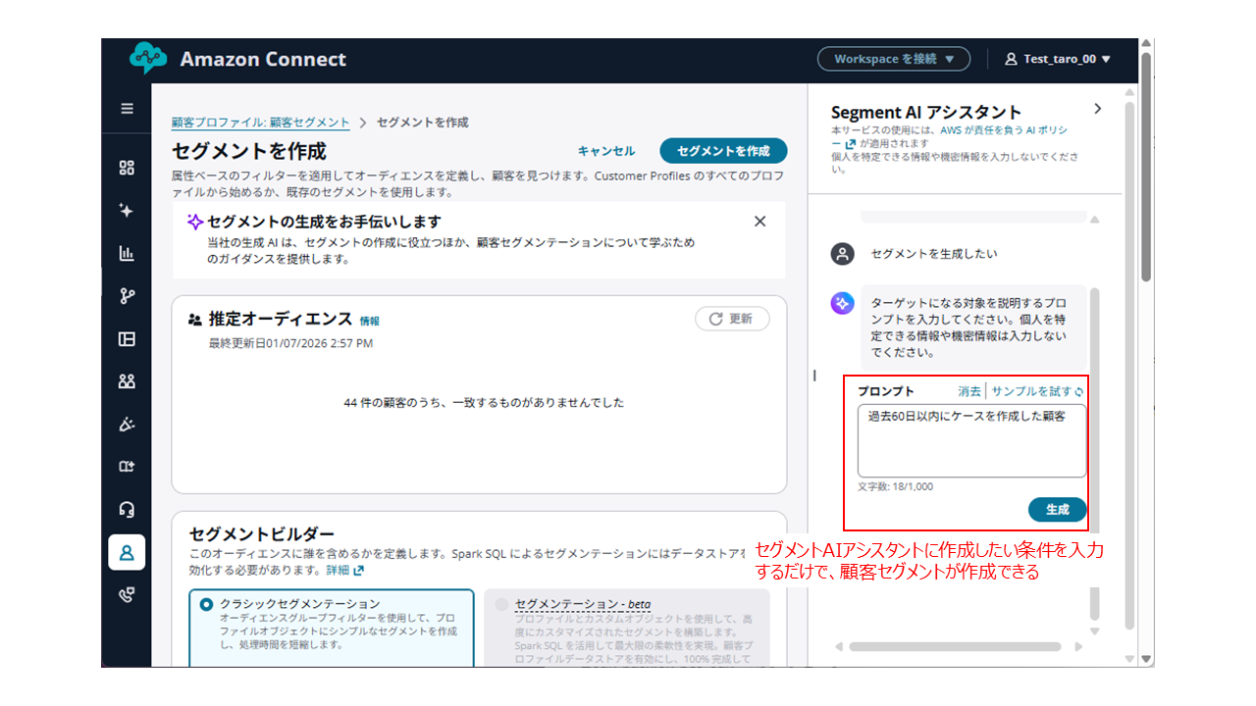Close the セグメントの生成をお手伝いします banner
This screenshot has height=706, width=1256.
point(759,222)
